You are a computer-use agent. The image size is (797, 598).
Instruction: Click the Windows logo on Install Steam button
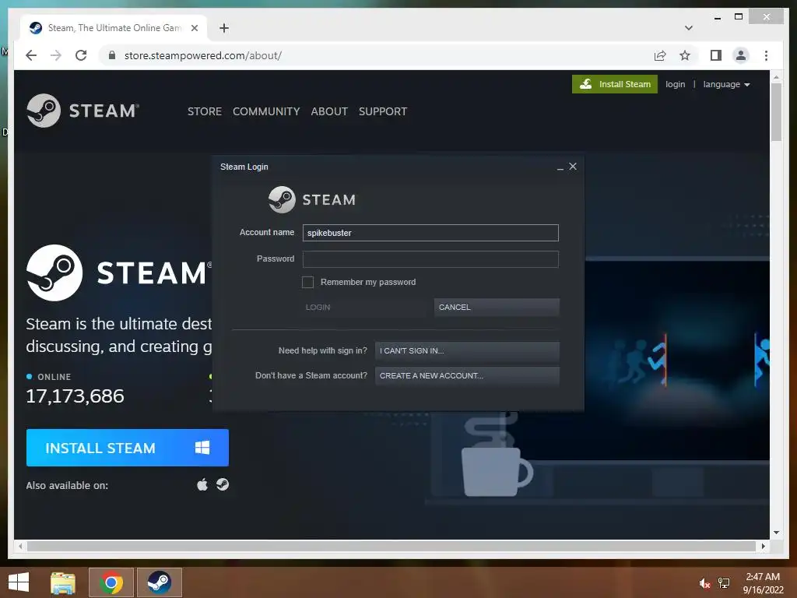point(202,448)
